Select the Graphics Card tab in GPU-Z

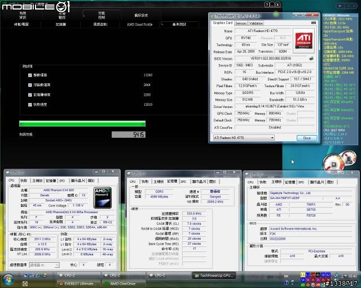point(222,23)
